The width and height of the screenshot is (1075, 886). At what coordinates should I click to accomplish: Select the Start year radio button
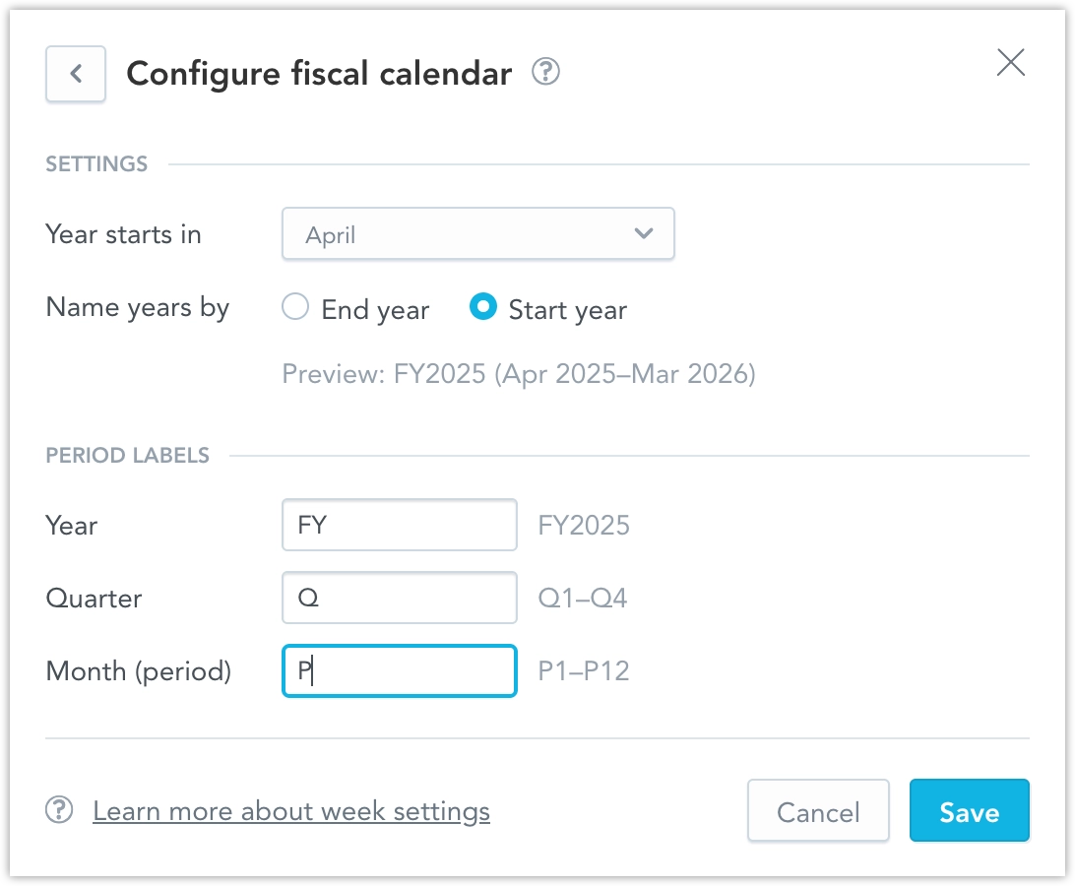click(482, 307)
